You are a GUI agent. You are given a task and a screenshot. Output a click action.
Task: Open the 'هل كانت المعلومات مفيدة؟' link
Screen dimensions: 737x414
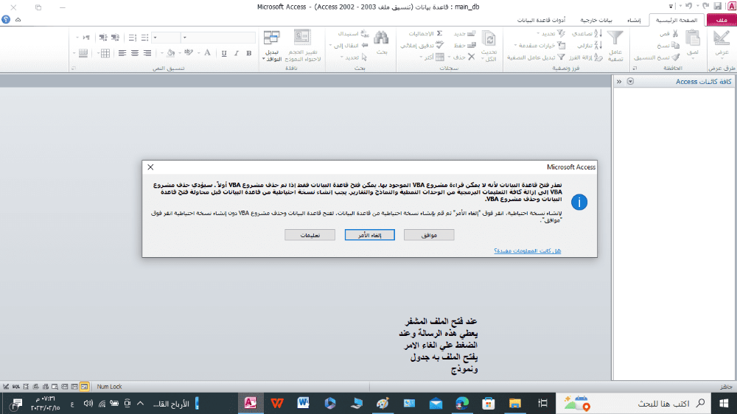pos(528,251)
